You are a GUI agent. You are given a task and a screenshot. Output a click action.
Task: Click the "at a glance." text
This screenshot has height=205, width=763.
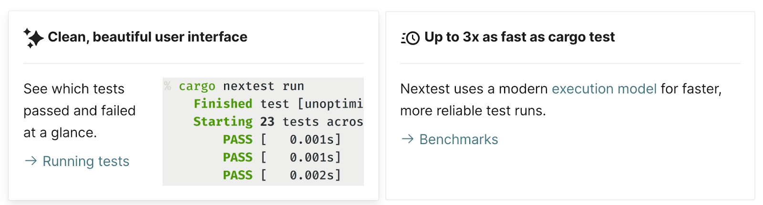point(60,133)
